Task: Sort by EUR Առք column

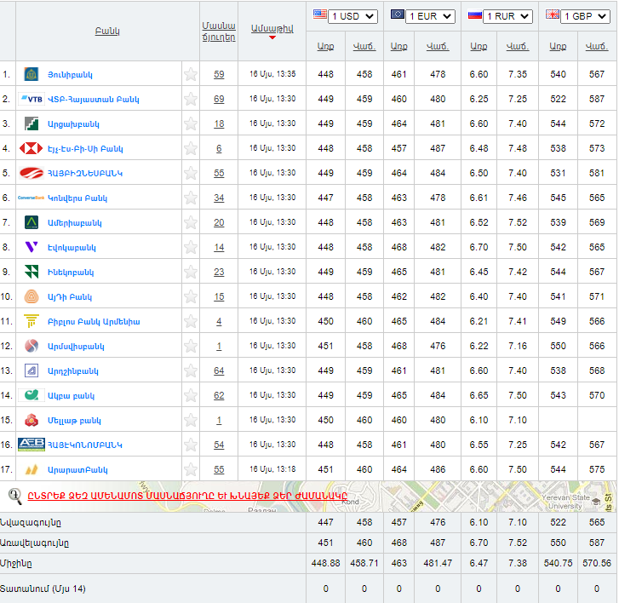Action: 398,46
